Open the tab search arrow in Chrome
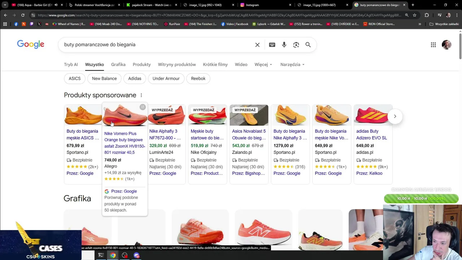Image resolution: width=462 pixels, height=260 pixels. click(5, 5)
